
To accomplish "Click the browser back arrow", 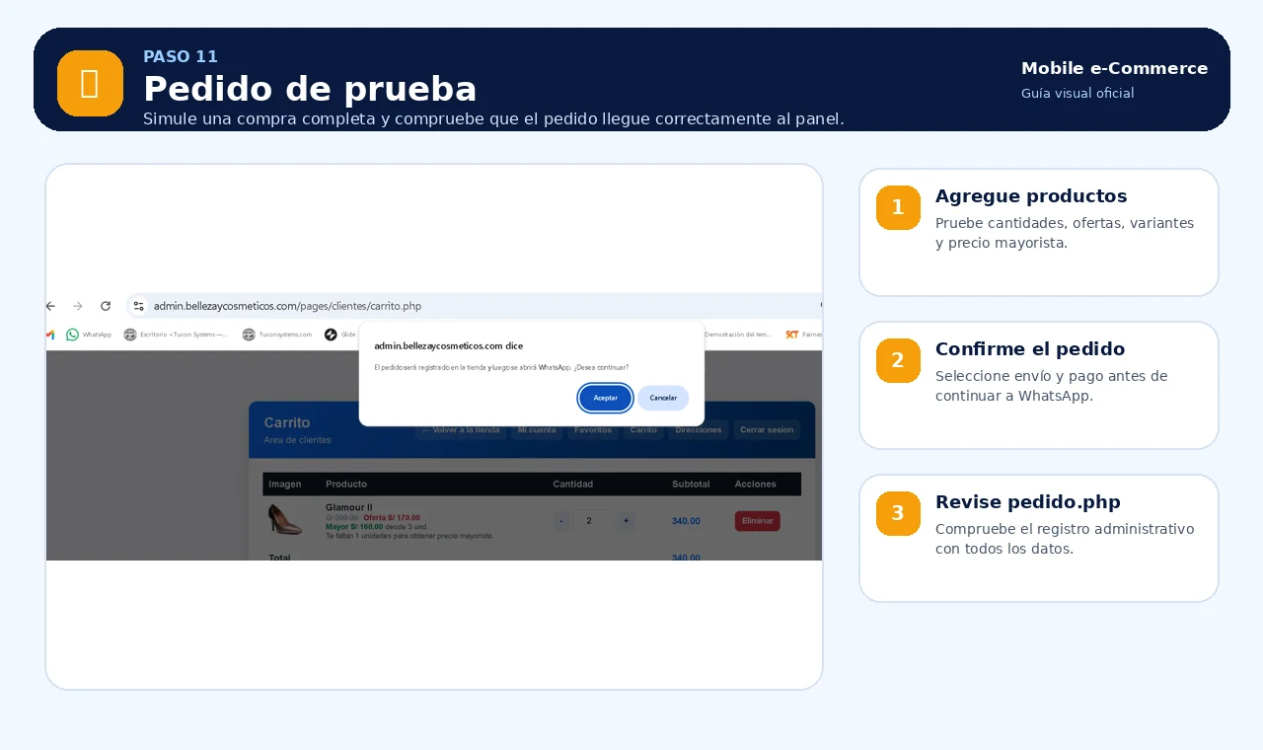I will pos(50,306).
